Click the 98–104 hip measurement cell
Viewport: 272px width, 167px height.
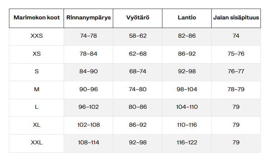click(187, 89)
